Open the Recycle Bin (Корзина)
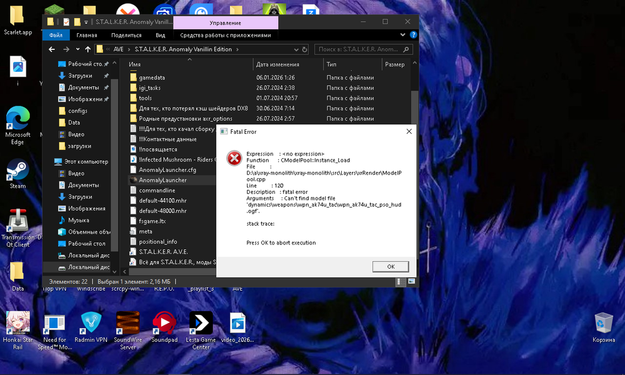 point(603,323)
